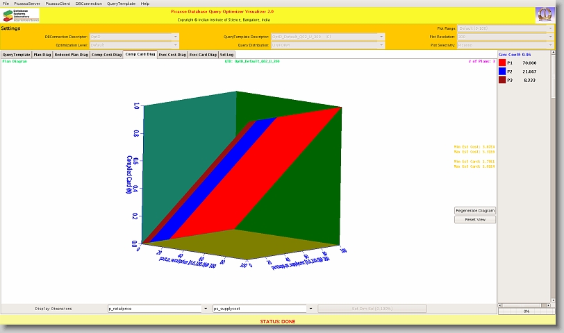The height and width of the screenshot is (333, 564).
Task: Expand the p_retailprice dimension dropdown
Action: click(205, 309)
